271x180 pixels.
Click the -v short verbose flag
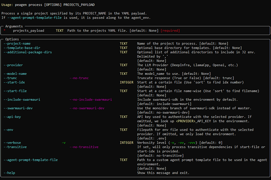pos(64,143)
